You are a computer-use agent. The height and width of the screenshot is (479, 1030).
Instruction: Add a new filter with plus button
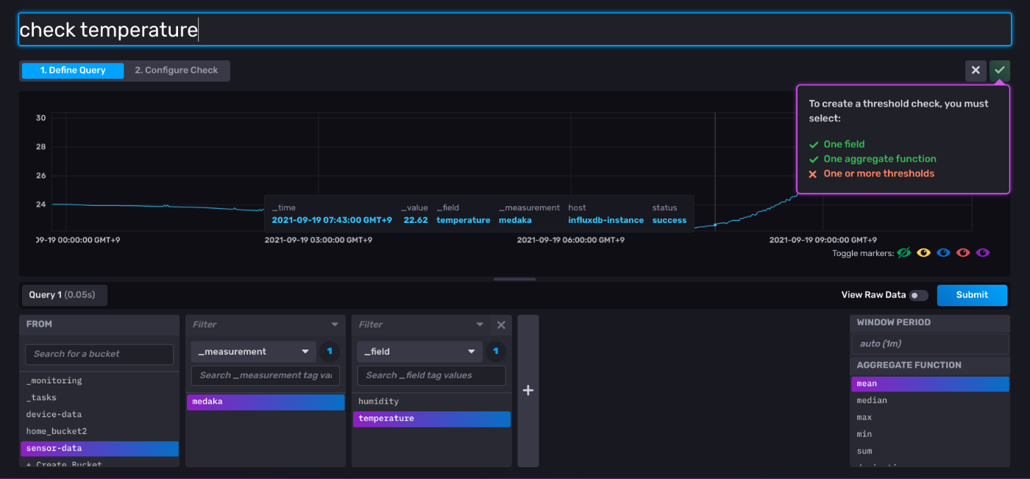528,391
